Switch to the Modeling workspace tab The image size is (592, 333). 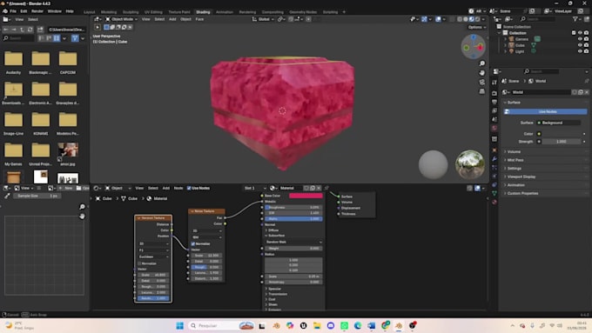108,12
